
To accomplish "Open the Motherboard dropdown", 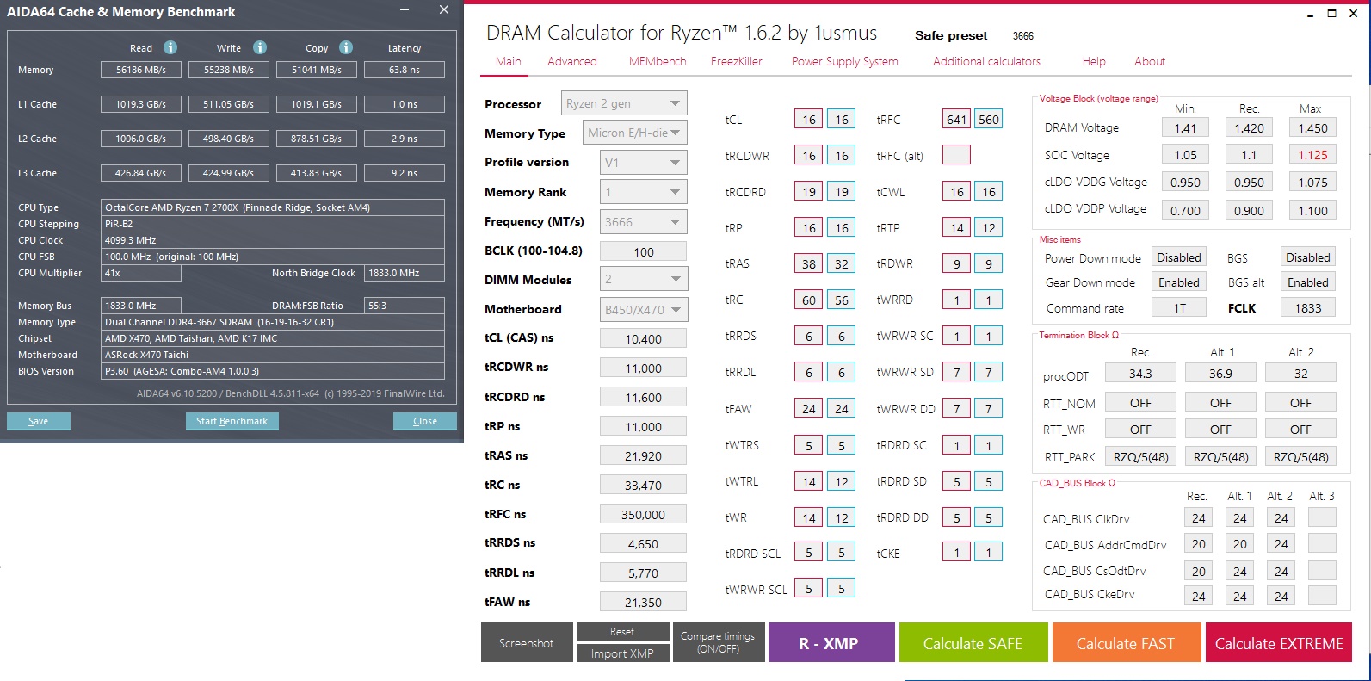I will tap(643, 309).
